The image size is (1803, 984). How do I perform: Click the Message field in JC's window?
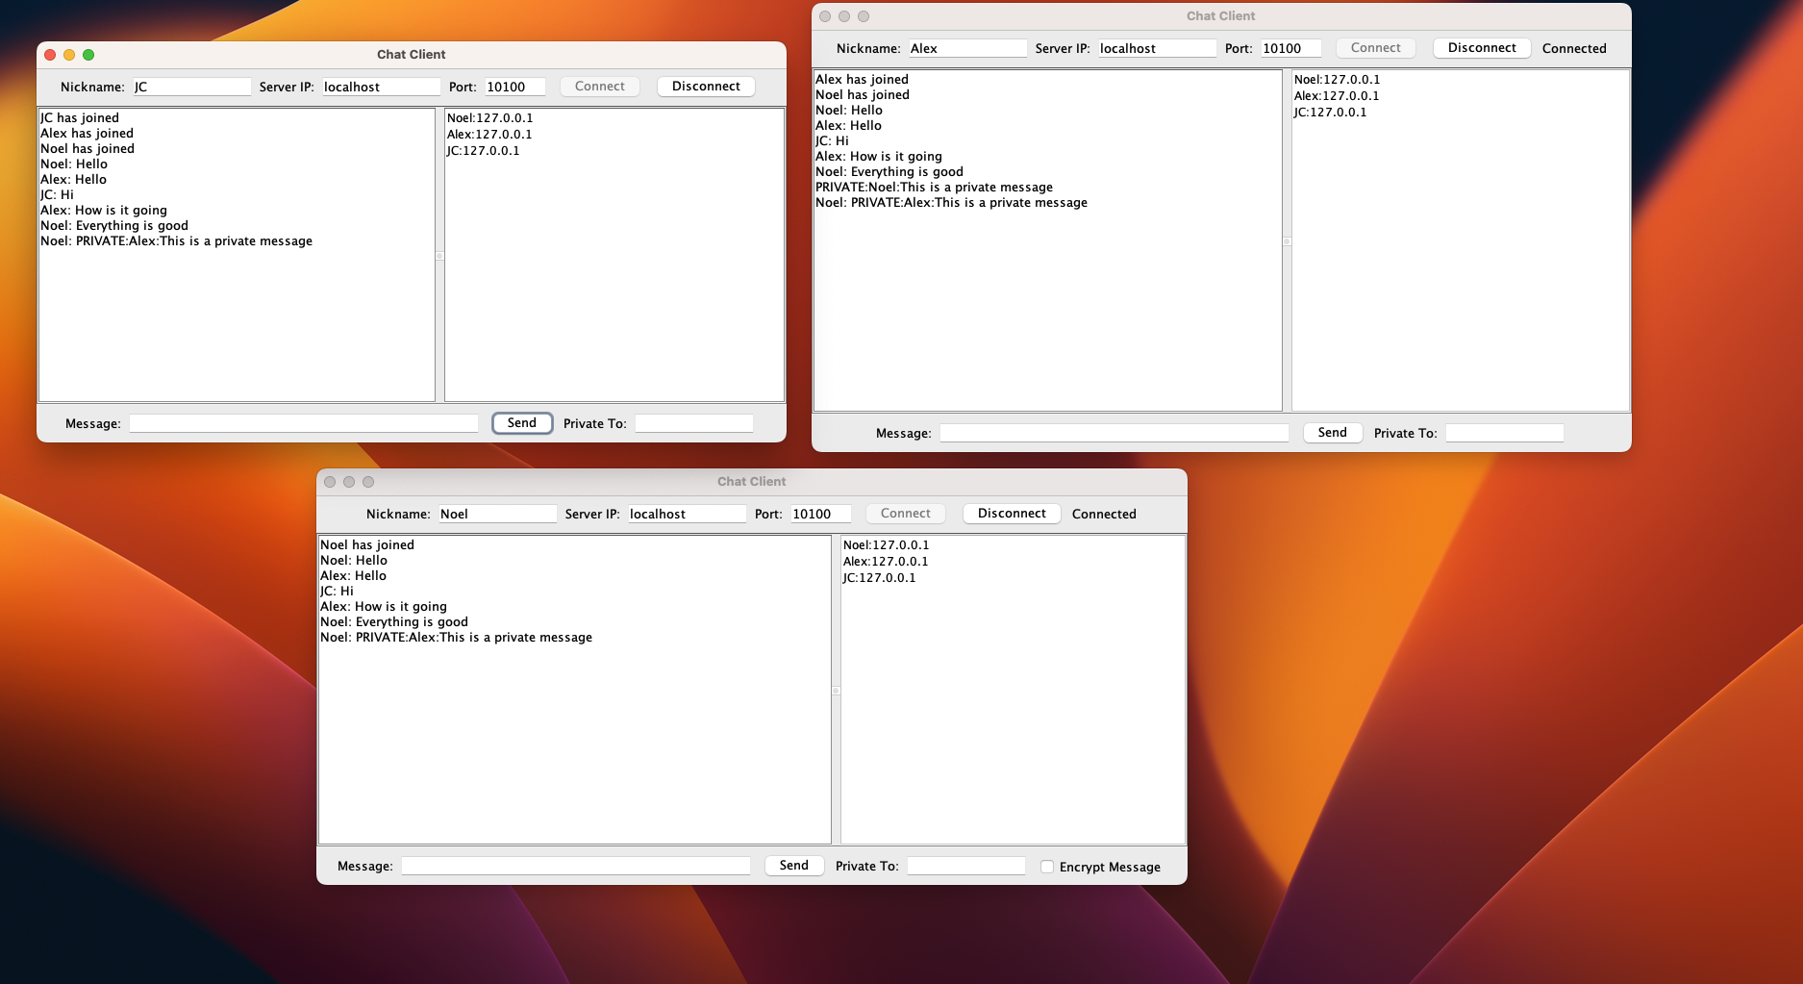304,423
